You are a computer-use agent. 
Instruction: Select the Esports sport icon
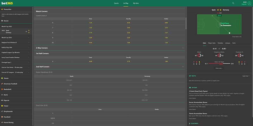(2, 100)
